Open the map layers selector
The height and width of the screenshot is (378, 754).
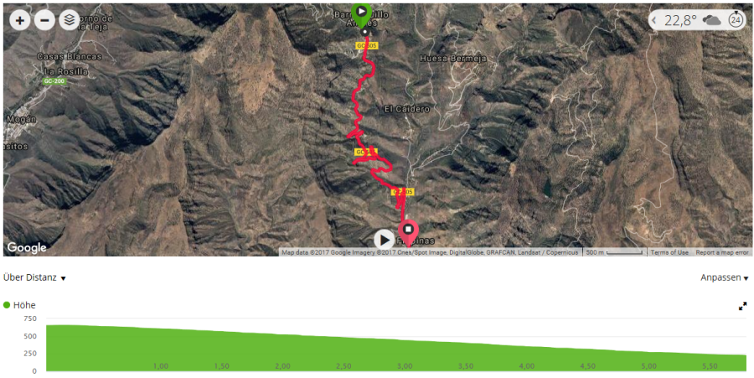click(70, 20)
